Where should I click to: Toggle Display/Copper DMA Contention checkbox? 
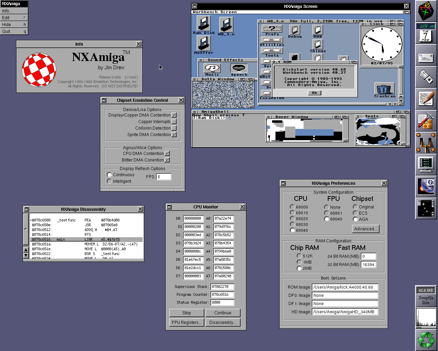click(x=174, y=115)
